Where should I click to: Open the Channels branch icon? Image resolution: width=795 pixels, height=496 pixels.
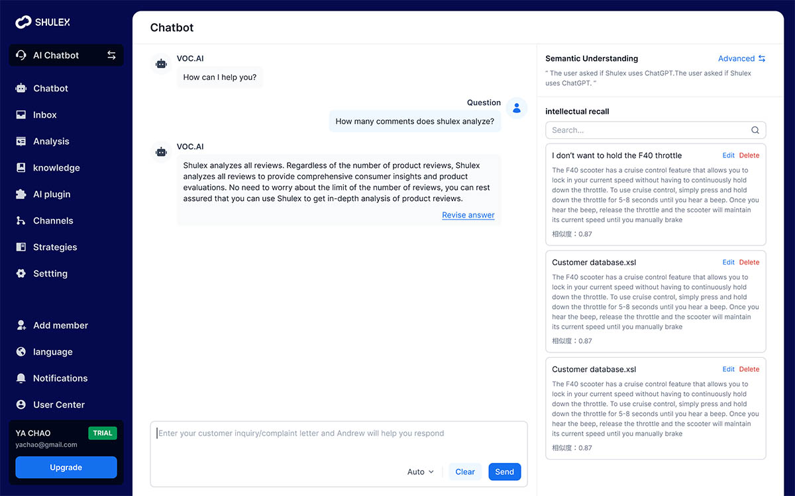(21, 221)
